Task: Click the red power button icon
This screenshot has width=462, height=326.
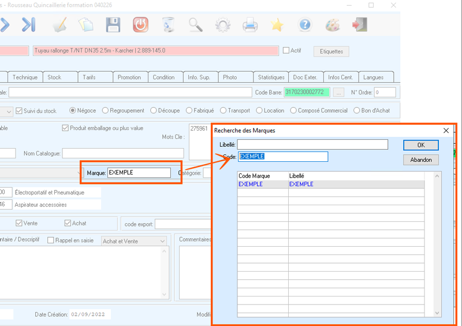Action: pyautogui.click(x=140, y=25)
